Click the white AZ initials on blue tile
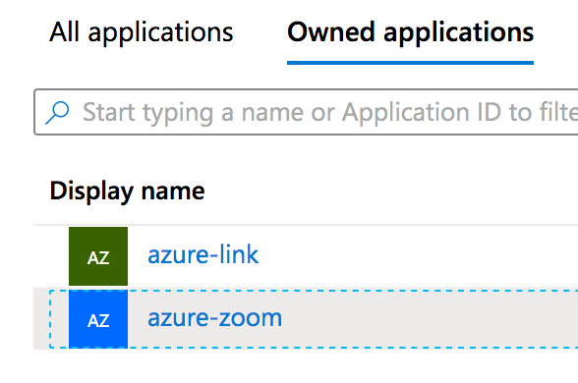Image resolution: width=578 pixels, height=383 pixels. tap(98, 321)
